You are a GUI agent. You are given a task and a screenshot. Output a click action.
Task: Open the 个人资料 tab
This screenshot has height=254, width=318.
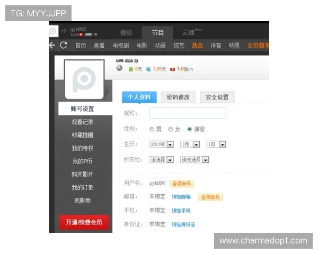click(139, 97)
